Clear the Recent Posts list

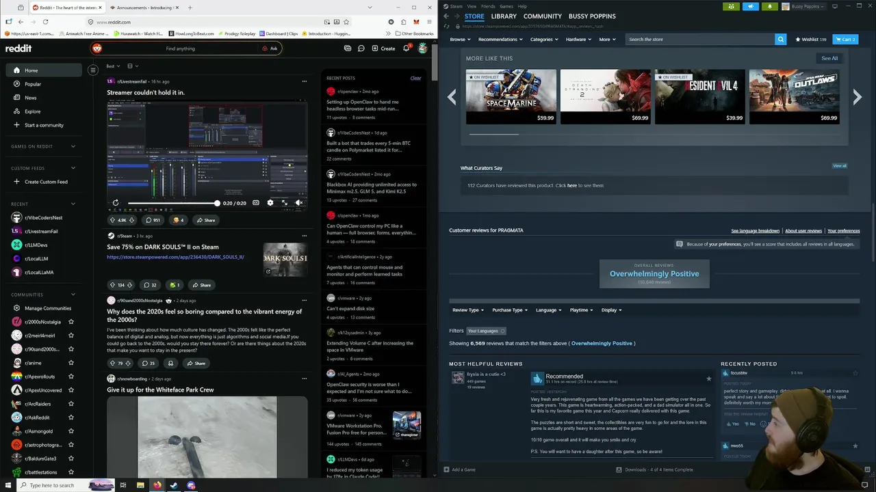pyautogui.click(x=415, y=78)
